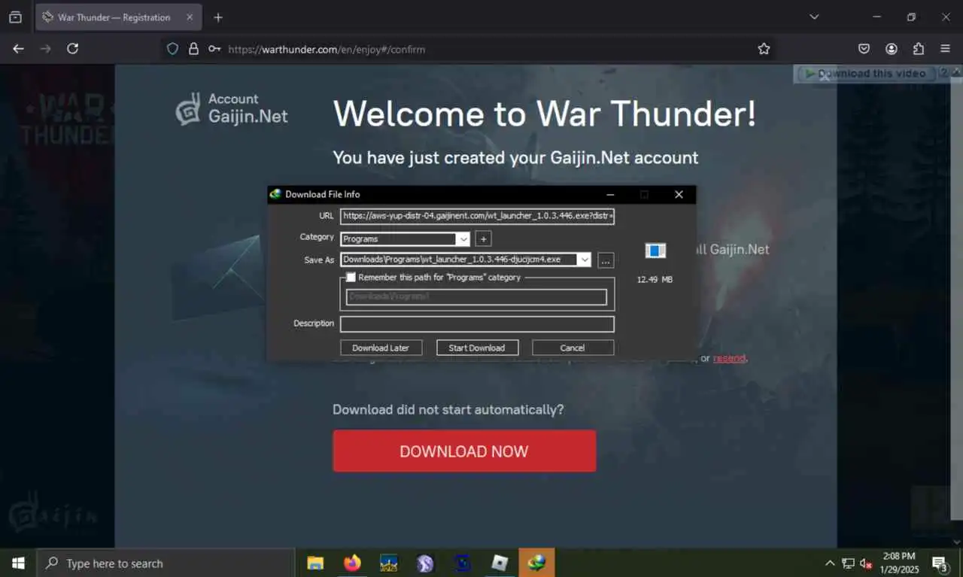This screenshot has height=577, width=963.
Task: Cancel the Download File Info dialog
Action: click(x=573, y=348)
